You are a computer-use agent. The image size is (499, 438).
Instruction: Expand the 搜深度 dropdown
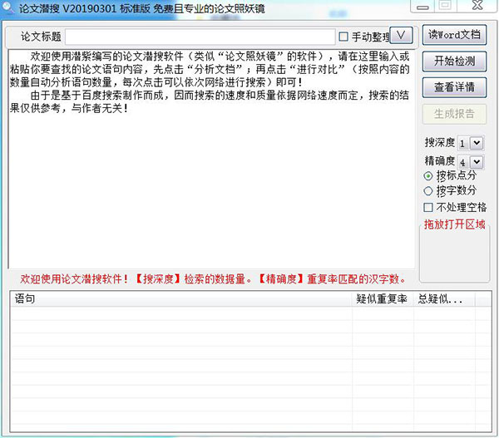coord(477,143)
